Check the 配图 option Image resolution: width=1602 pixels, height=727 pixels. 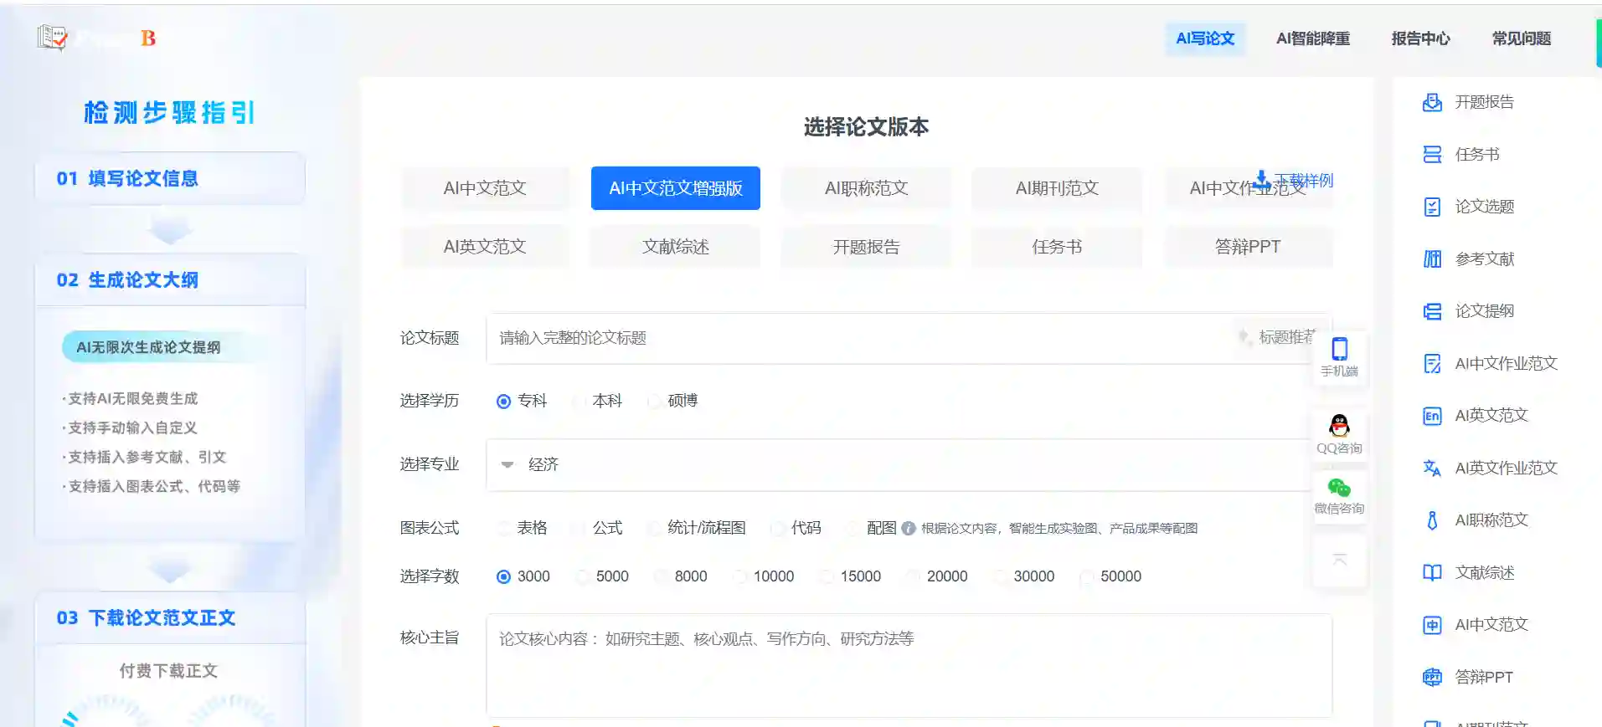click(853, 528)
